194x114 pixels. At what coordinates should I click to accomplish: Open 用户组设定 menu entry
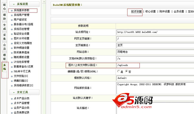pos(20,20)
